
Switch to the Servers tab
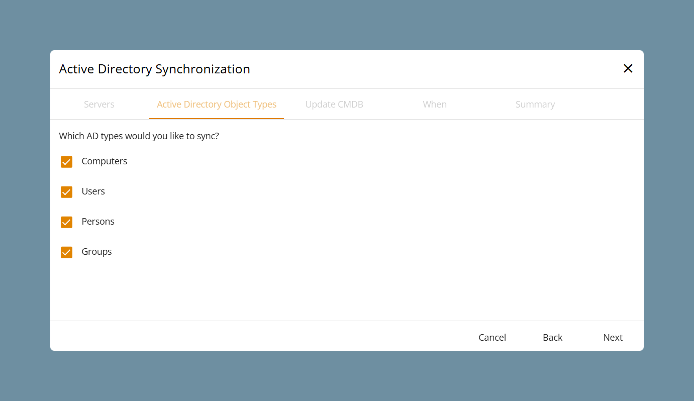pyautogui.click(x=99, y=105)
